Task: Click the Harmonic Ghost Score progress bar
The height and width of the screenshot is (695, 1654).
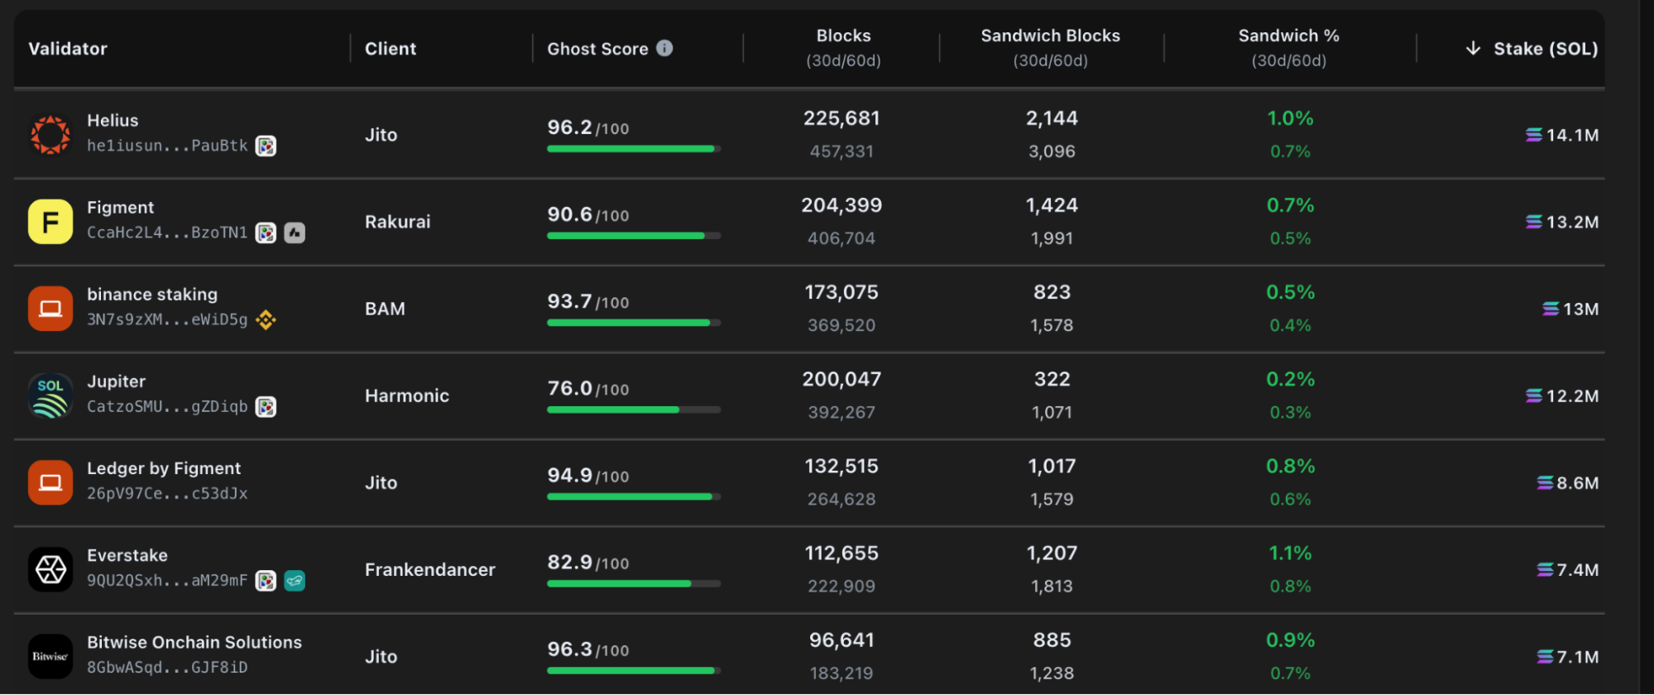Action: pyautogui.click(x=633, y=410)
